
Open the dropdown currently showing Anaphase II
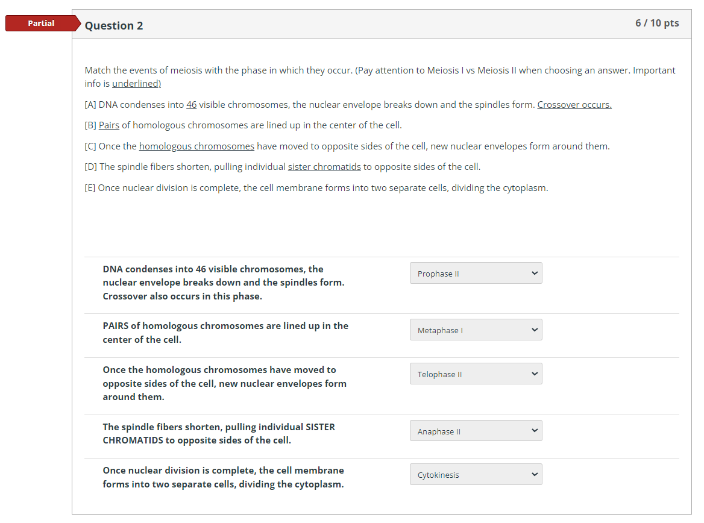click(476, 430)
